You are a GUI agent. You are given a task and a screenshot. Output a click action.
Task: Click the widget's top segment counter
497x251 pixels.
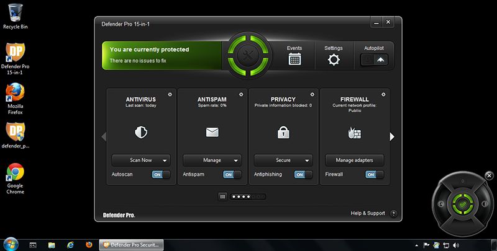(x=463, y=181)
